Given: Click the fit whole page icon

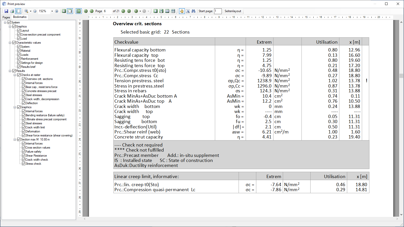Looking at the screenshot, I should (64, 11).
